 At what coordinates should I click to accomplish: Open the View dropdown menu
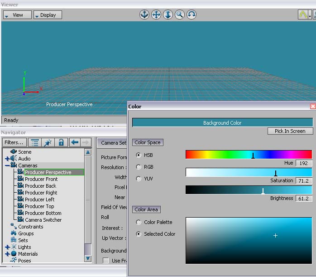point(17,15)
